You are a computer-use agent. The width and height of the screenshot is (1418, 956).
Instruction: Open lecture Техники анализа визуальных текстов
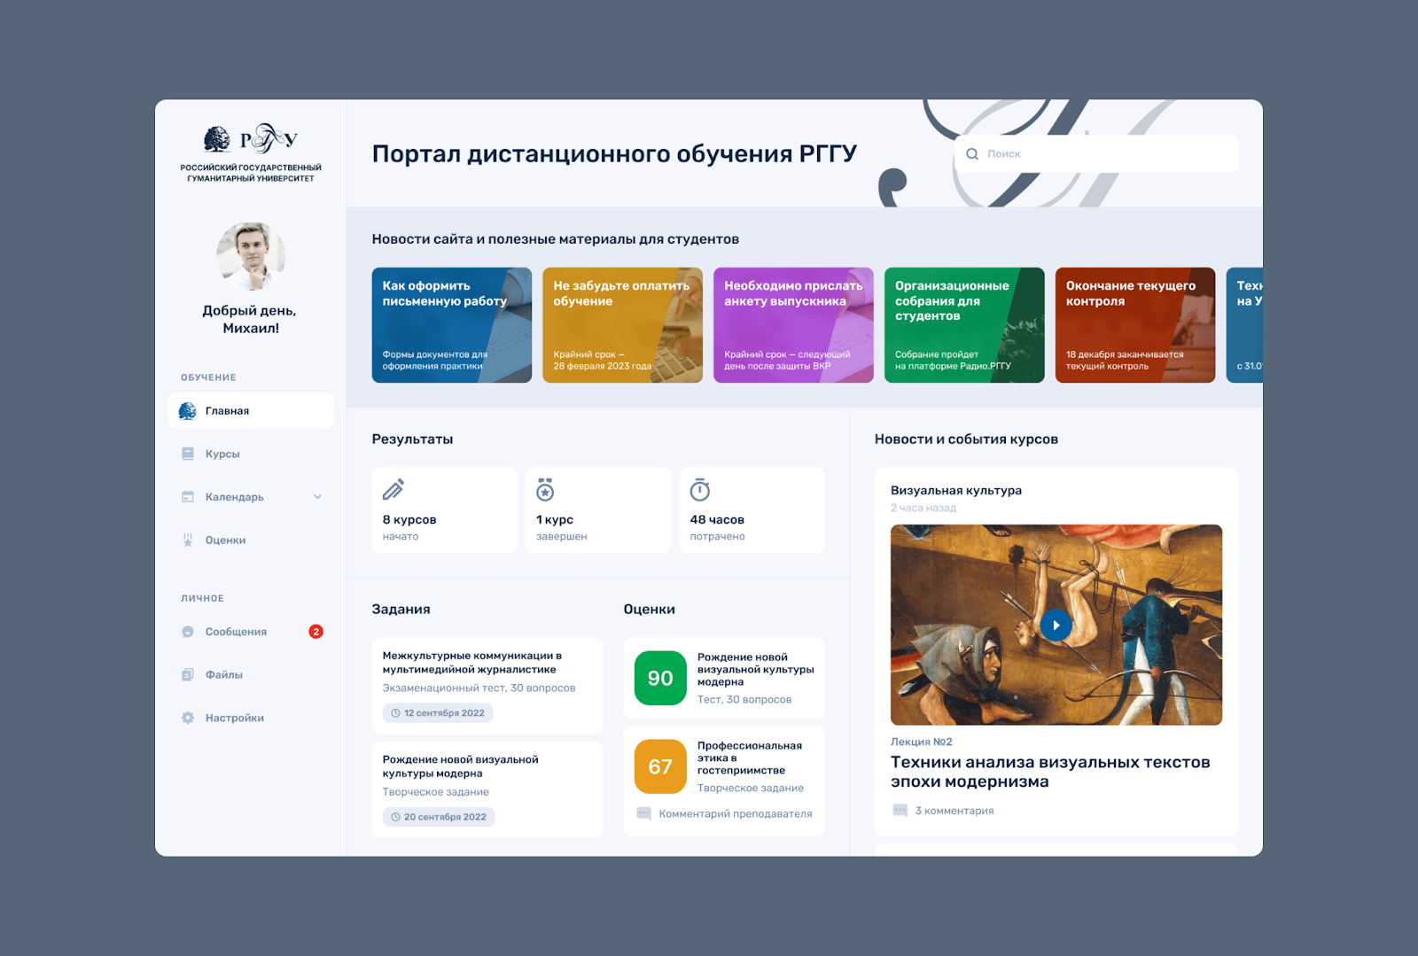(1050, 772)
